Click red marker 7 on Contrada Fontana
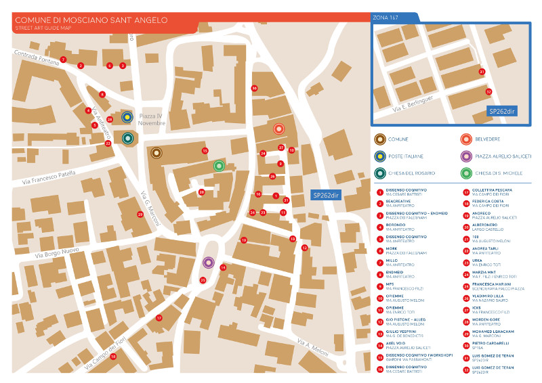Screen dimensions: 542x383 click(x=63, y=60)
